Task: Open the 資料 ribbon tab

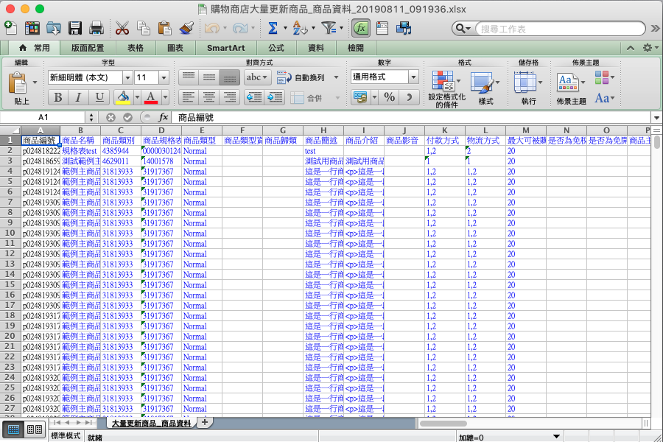Action: tap(316, 48)
